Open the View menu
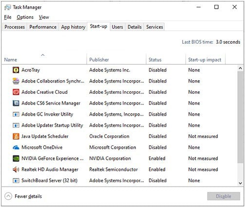 (x=44, y=17)
